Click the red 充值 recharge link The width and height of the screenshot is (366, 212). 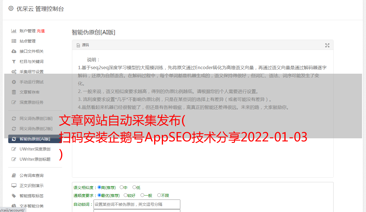(x=41, y=31)
